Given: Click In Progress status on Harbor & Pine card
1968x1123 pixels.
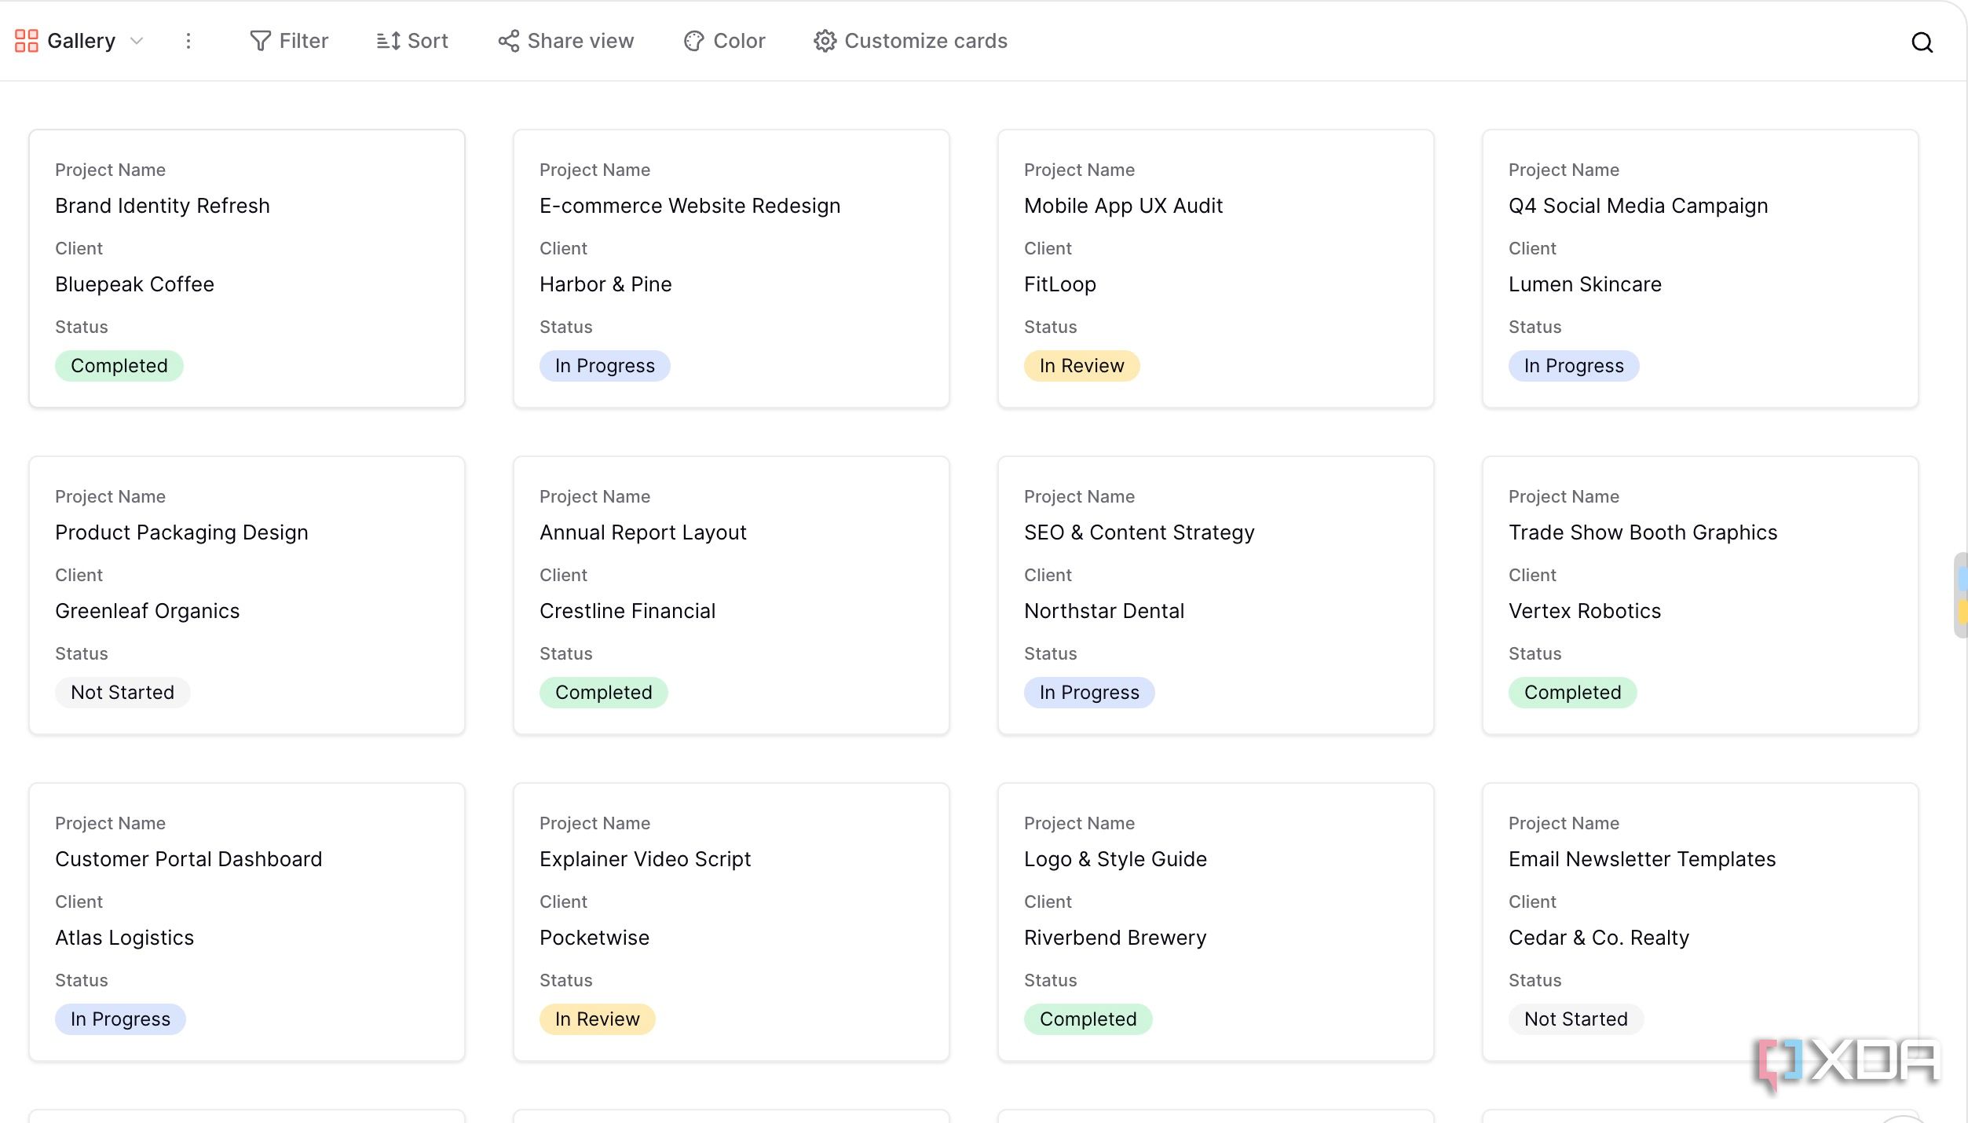Looking at the screenshot, I should pyautogui.click(x=605, y=366).
